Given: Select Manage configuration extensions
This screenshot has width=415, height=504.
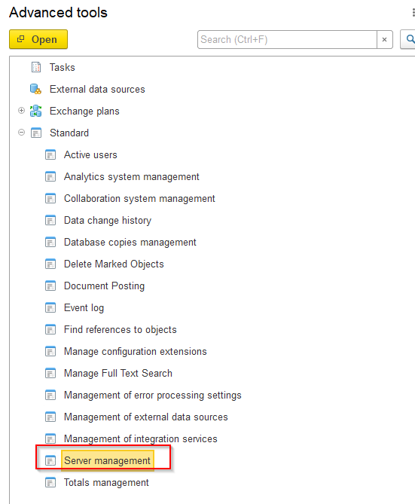Looking at the screenshot, I should [x=135, y=351].
